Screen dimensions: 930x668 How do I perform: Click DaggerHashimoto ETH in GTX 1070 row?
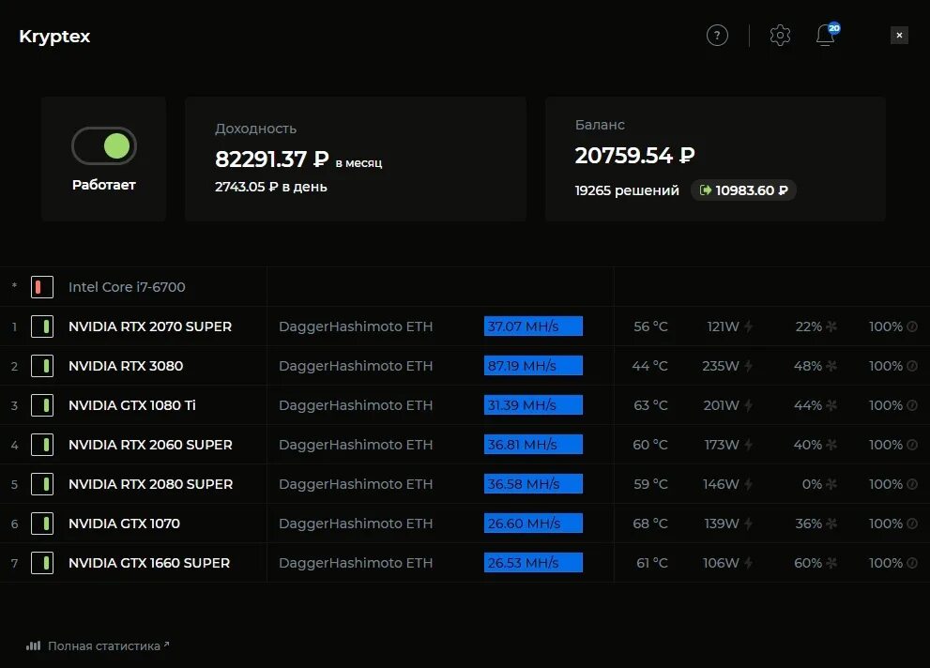click(356, 524)
